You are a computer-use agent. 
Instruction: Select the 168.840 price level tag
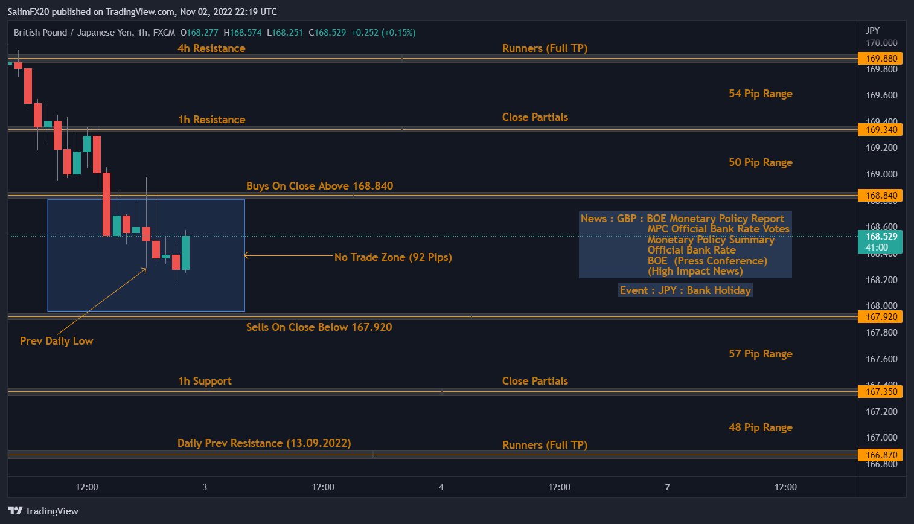[x=880, y=196]
